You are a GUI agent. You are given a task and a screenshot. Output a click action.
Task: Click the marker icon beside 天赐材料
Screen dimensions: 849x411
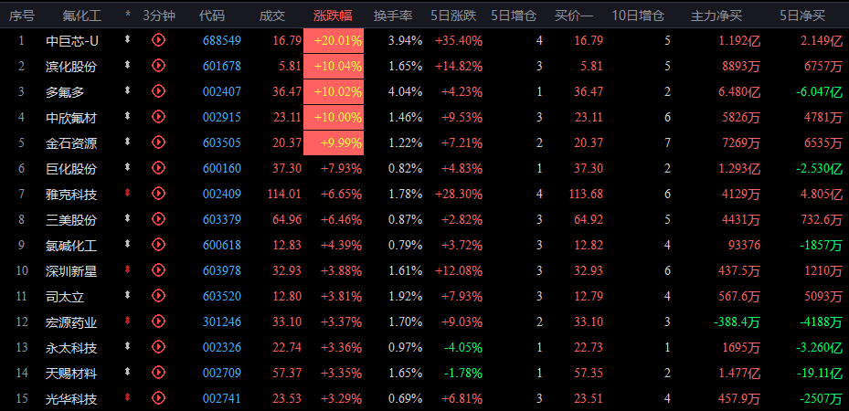tap(127, 372)
